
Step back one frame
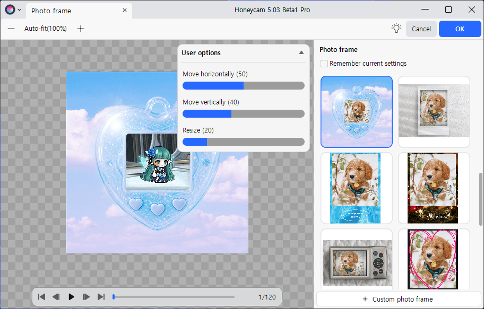pos(56,297)
